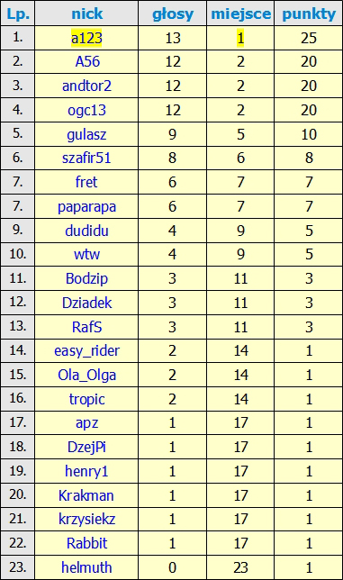Click the wtw nick link
Viewport: 343px width, 580px height.
tap(86, 255)
